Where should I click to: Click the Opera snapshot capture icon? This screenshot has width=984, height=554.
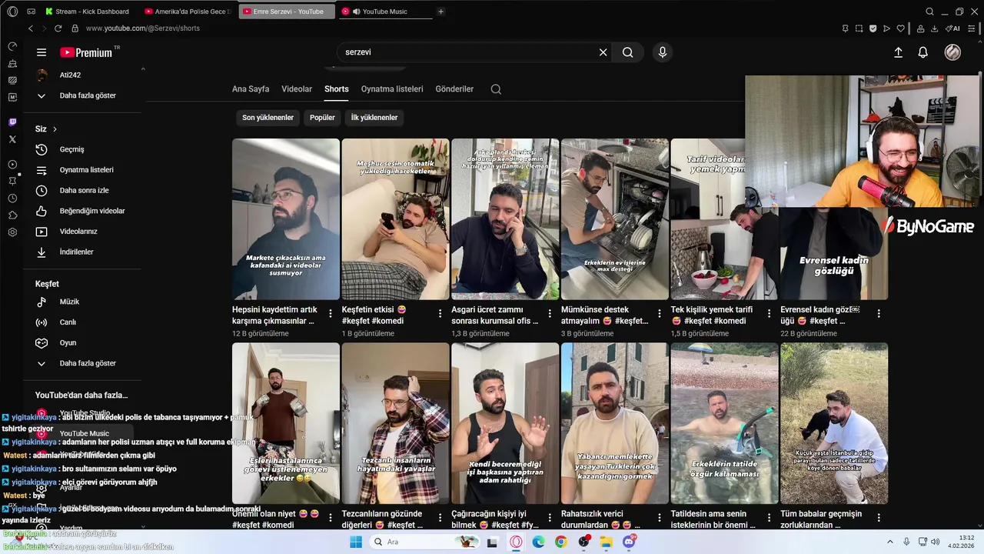(859, 28)
